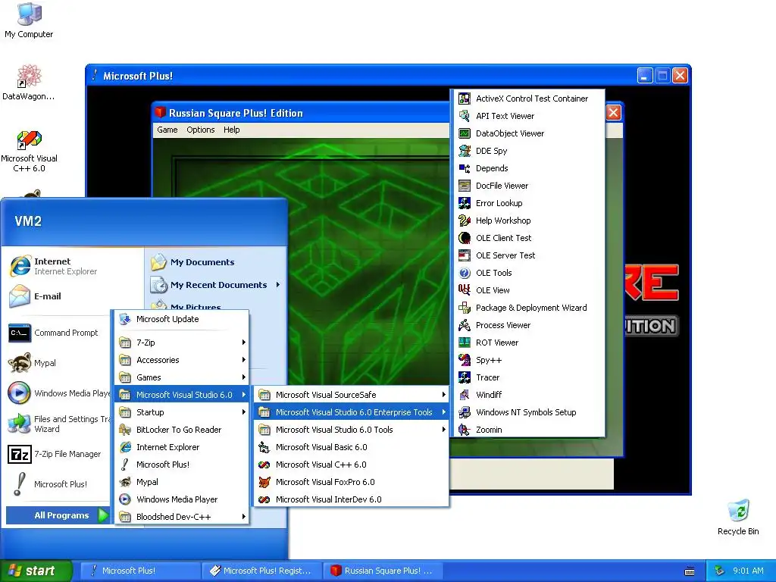
Task: Open OLE Client Test icon
Action: [x=465, y=237]
